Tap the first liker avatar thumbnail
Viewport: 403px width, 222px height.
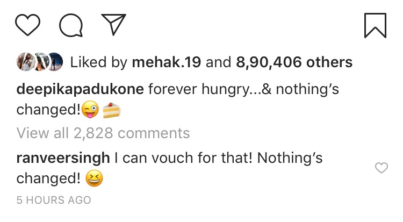click(x=25, y=62)
